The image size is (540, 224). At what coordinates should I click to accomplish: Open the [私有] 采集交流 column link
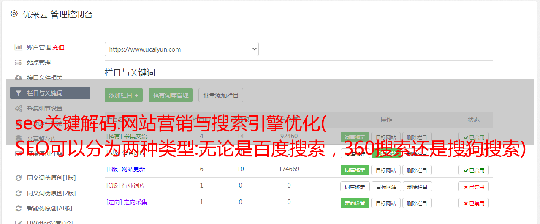point(127,136)
